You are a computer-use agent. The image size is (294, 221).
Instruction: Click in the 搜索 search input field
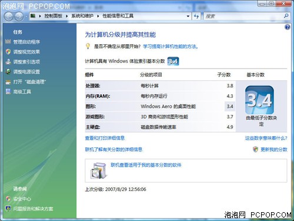243,16
